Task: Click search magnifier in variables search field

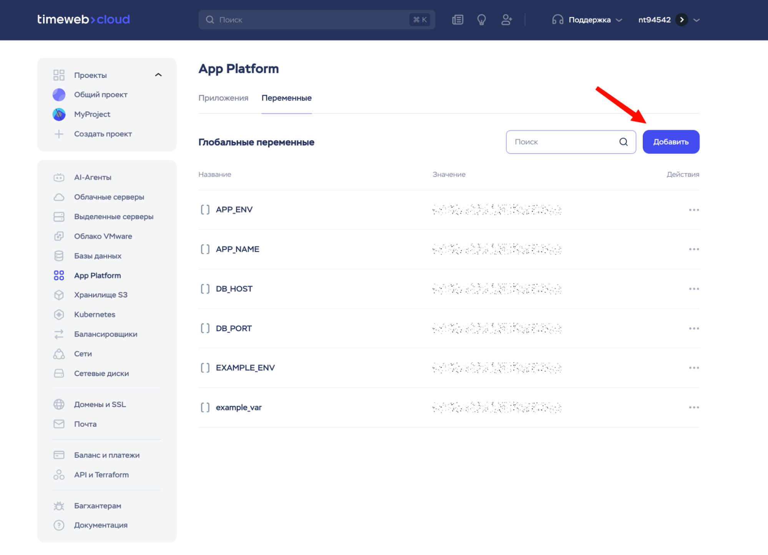Action: point(623,142)
